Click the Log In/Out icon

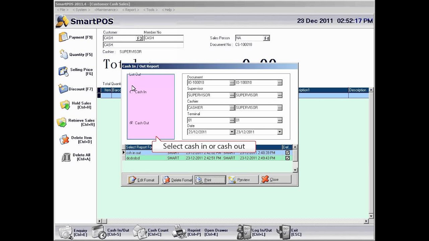point(244,232)
